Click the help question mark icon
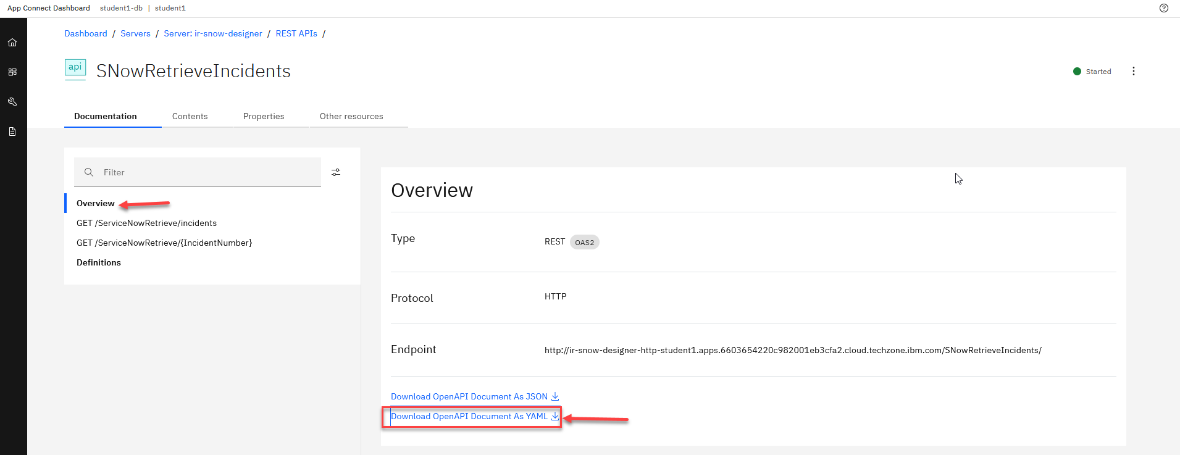This screenshot has width=1180, height=455. coord(1164,8)
